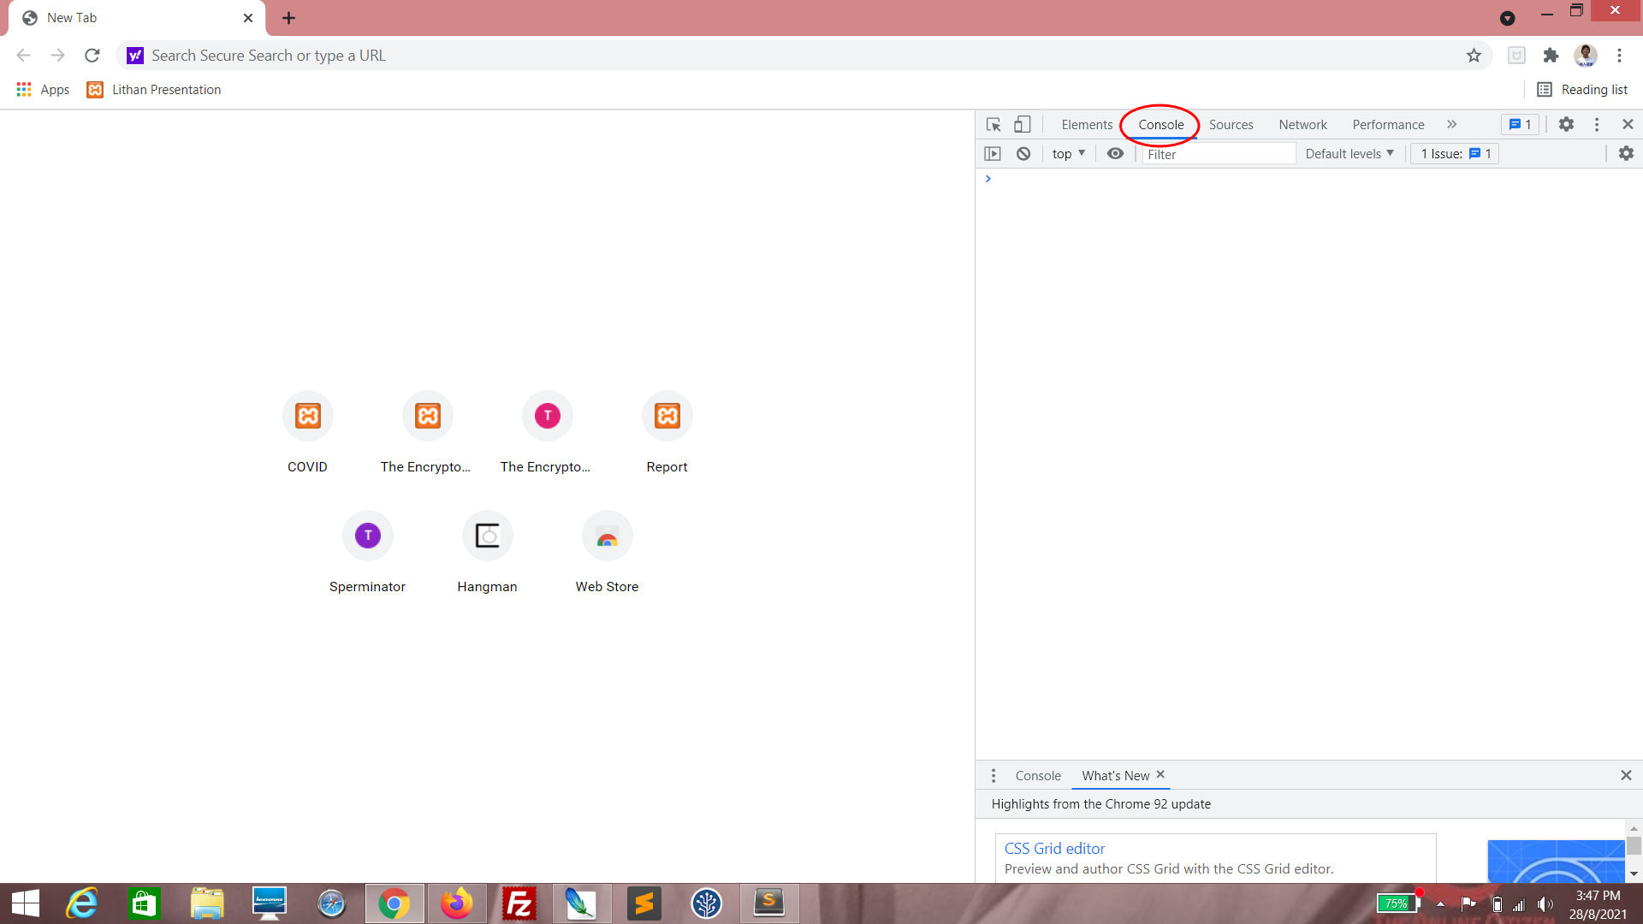Viewport: 1643px width, 924px height.
Task: Switch to the Console tab
Action: pos(1161,124)
